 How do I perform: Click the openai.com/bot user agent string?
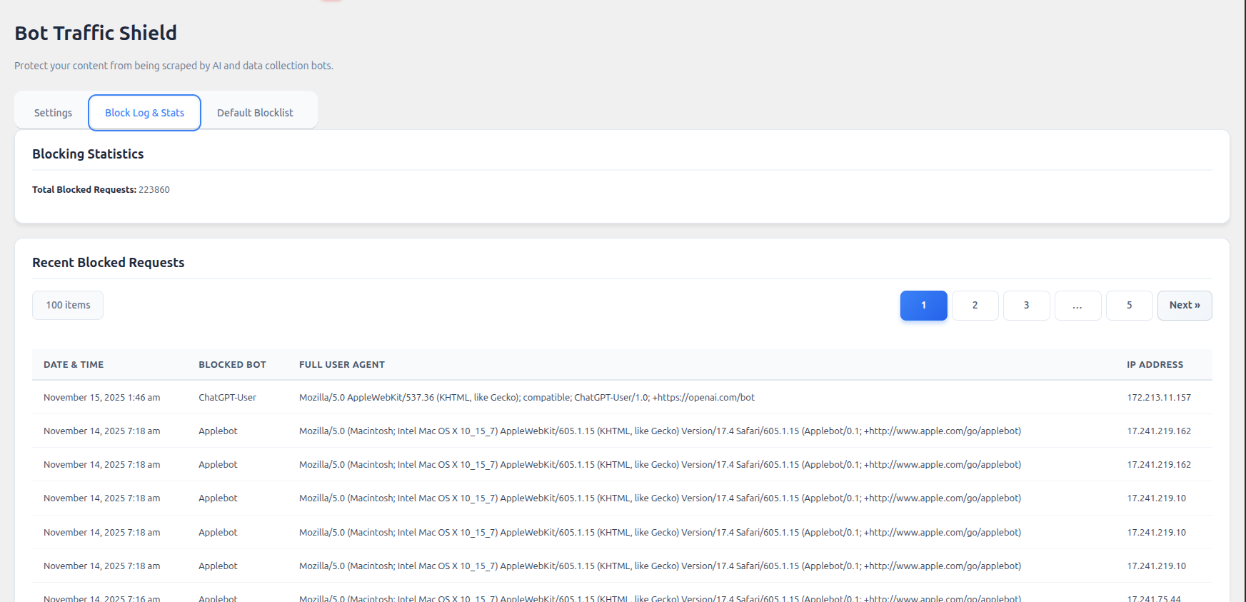point(526,398)
